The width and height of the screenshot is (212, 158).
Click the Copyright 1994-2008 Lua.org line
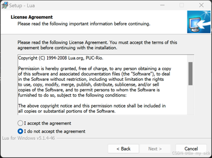pos(61,58)
